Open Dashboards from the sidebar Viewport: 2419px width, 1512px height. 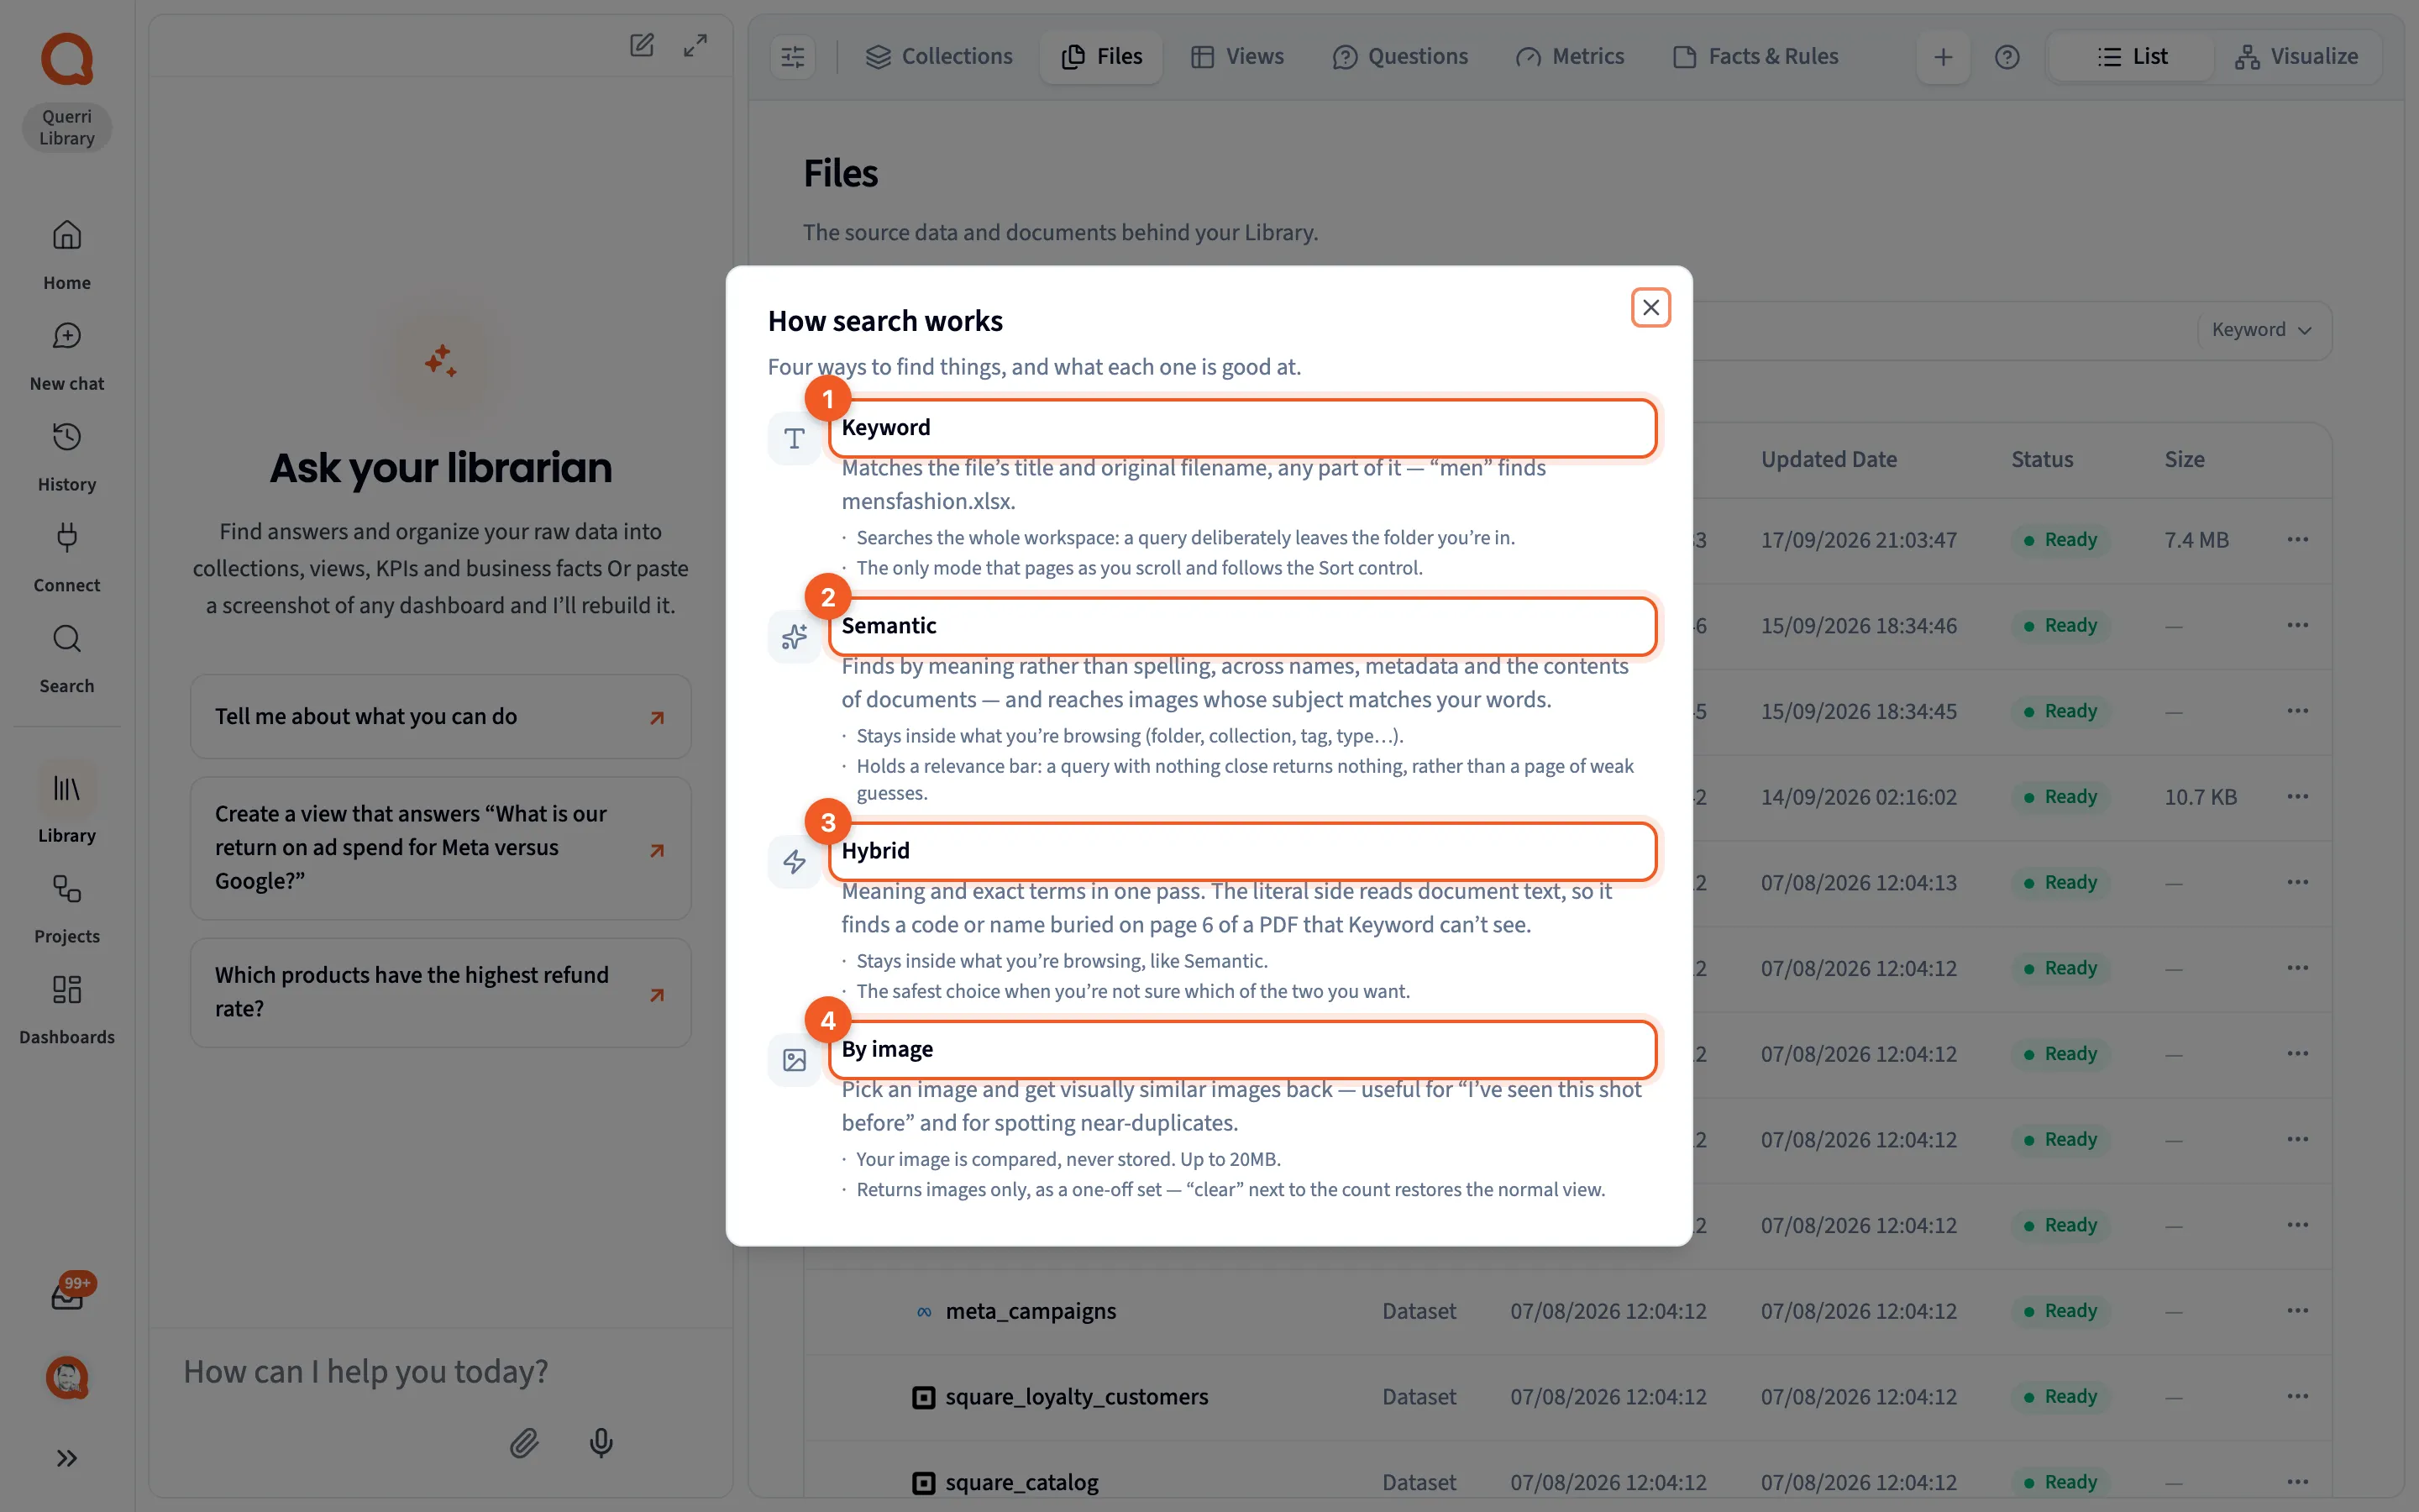(67, 1010)
